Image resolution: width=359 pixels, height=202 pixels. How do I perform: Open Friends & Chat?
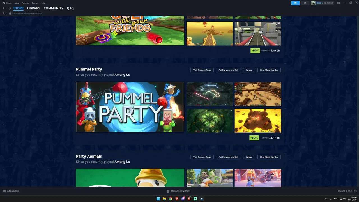(x=347, y=191)
